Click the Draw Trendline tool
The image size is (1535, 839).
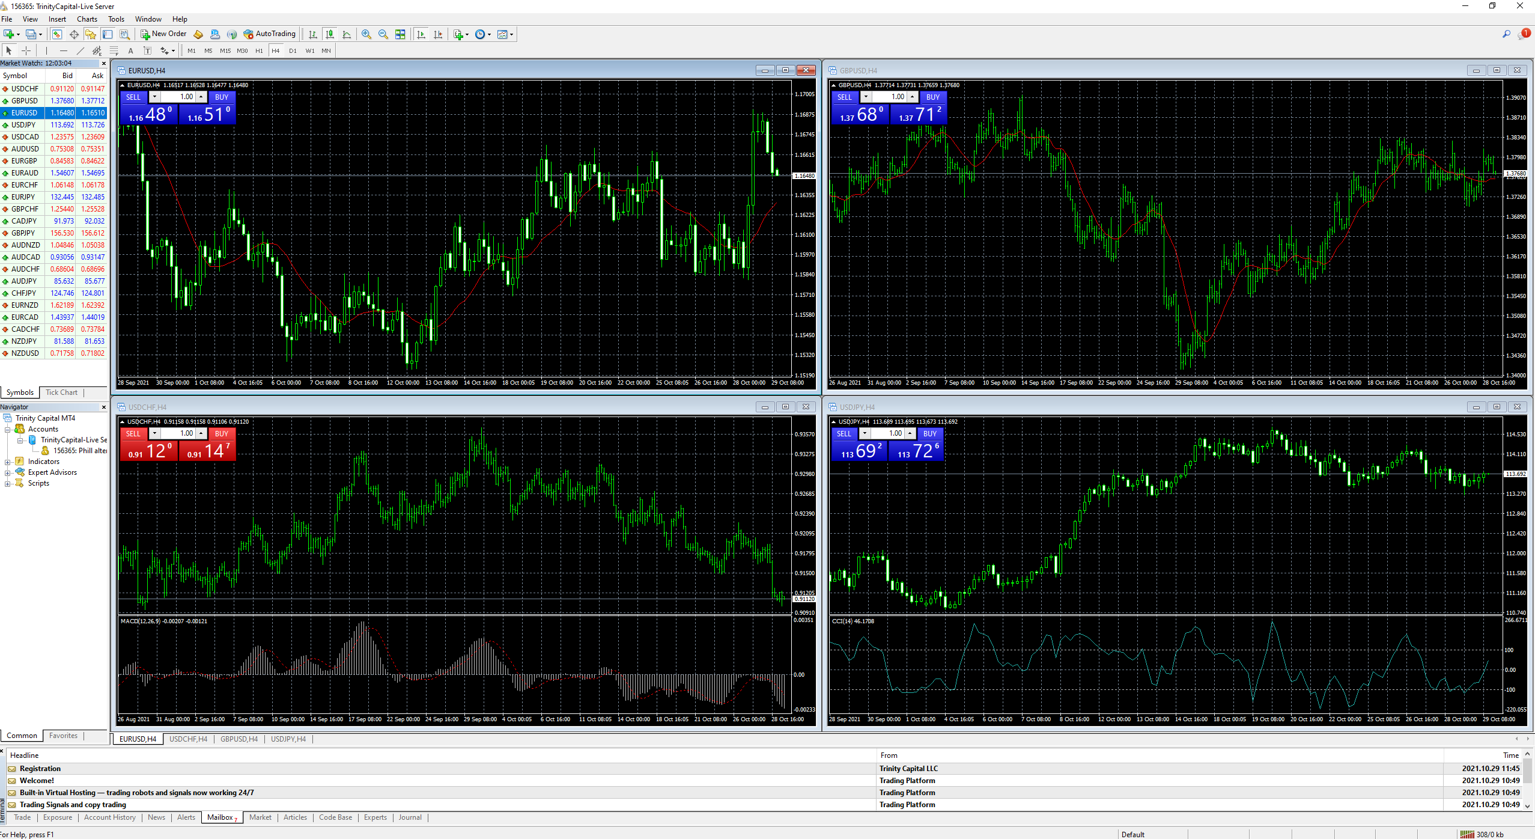coord(80,50)
